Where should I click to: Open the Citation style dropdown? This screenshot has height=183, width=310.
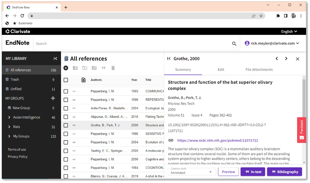click(x=192, y=172)
